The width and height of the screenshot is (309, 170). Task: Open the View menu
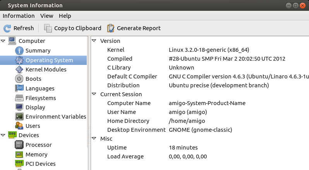(47, 16)
